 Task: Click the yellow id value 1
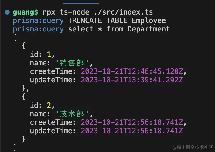pos(49,55)
